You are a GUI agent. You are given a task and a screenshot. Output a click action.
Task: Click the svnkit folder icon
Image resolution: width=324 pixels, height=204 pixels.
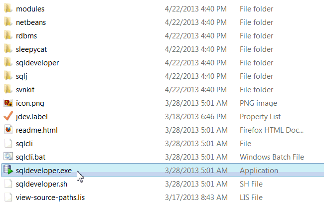[7, 89]
